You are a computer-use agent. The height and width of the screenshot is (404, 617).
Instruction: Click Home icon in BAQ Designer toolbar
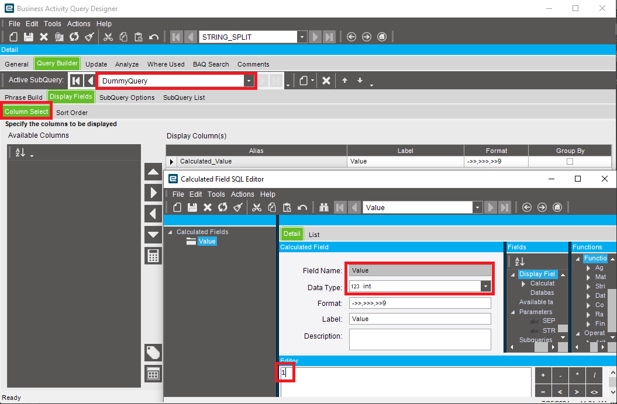point(382,37)
